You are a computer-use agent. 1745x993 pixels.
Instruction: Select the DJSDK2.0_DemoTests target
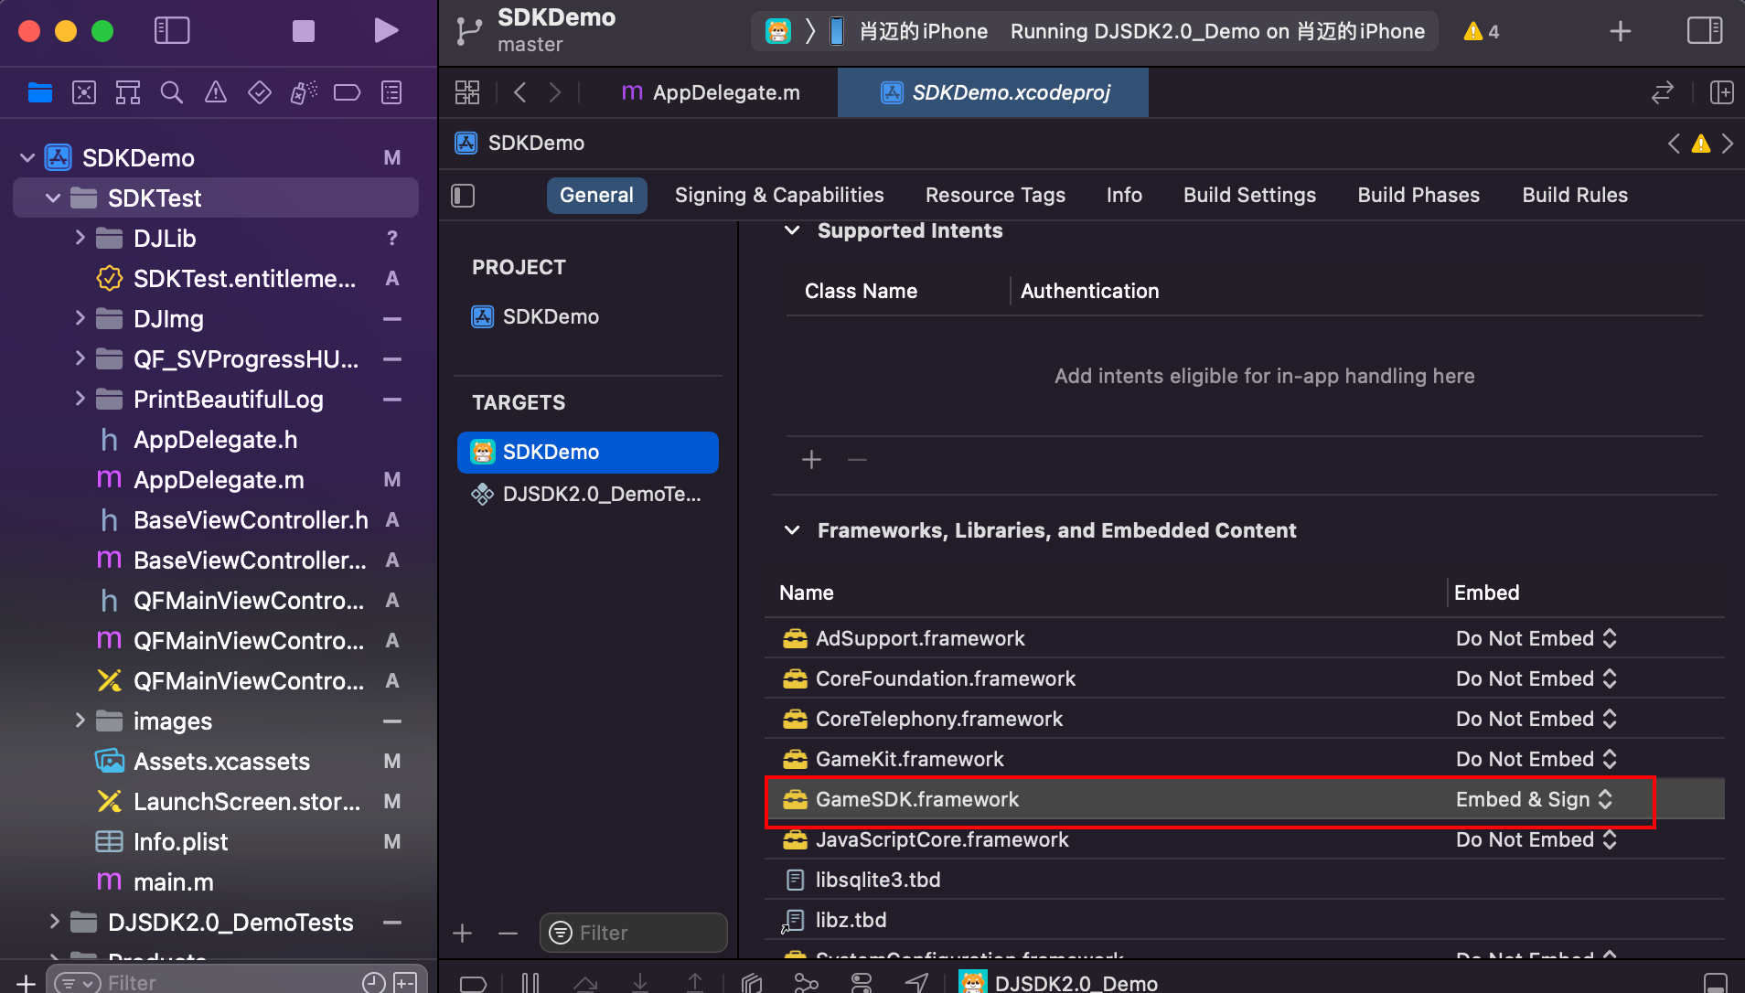pyautogui.click(x=587, y=494)
